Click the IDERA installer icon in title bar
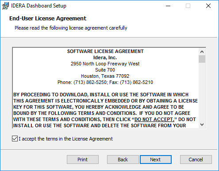 coord(5,6)
